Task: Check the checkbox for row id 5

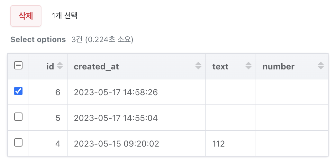Action: click(x=18, y=117)
